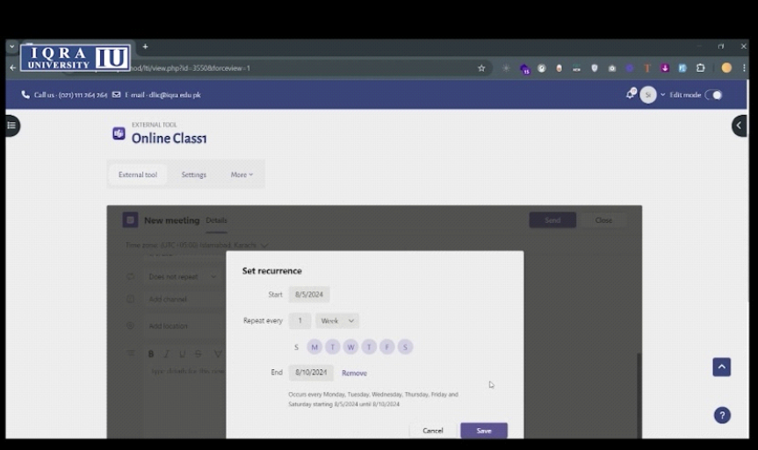Switch the Edit mode toggle
Screen dimensions: 758x450
point(714,95)
